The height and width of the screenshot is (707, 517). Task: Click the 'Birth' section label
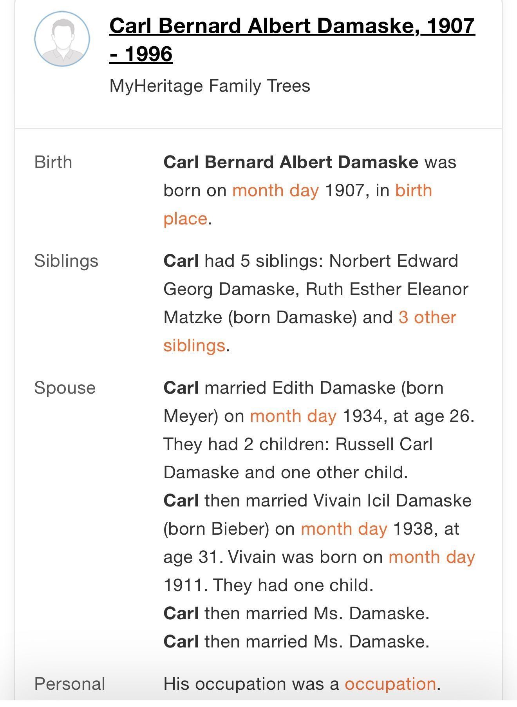pos(53,163)
